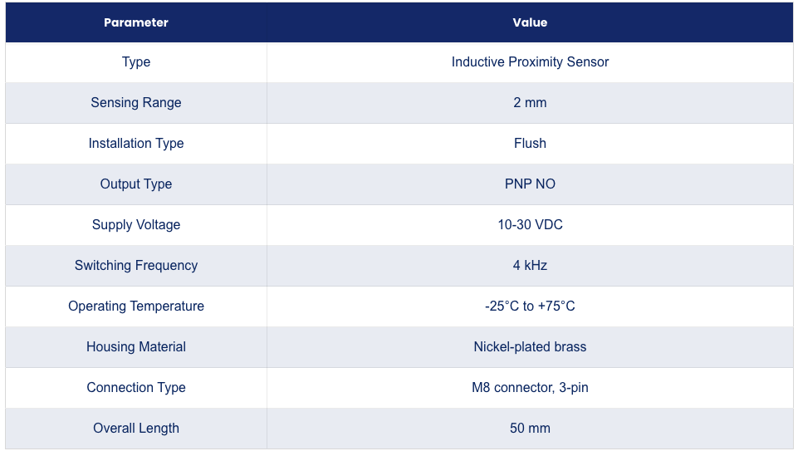Select the -25°C to +75°C value

pos(530,306)
